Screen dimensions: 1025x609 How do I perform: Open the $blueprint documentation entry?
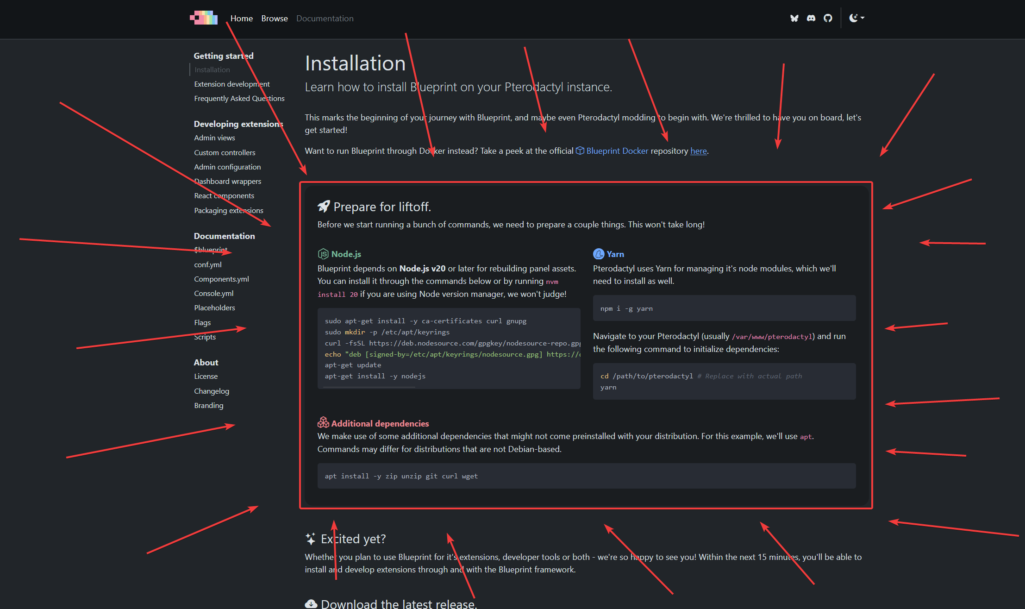[211, 250]
